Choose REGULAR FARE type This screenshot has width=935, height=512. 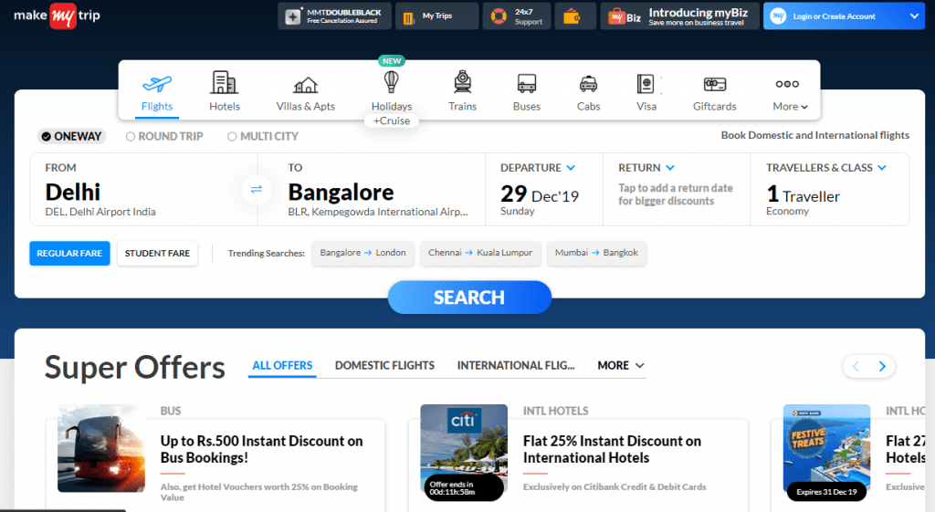[69, 254]
